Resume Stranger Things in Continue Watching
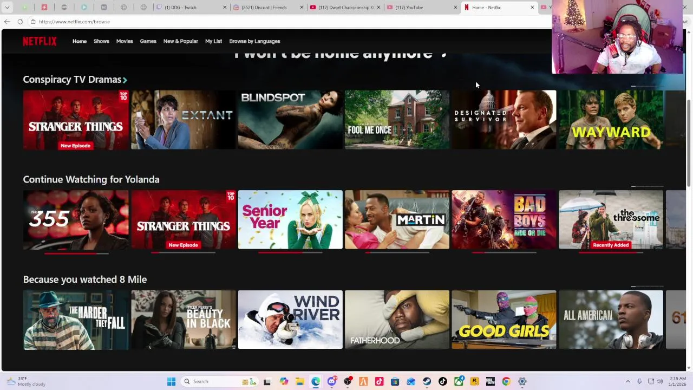The image size is (693, 390). (x=183, y=219)
